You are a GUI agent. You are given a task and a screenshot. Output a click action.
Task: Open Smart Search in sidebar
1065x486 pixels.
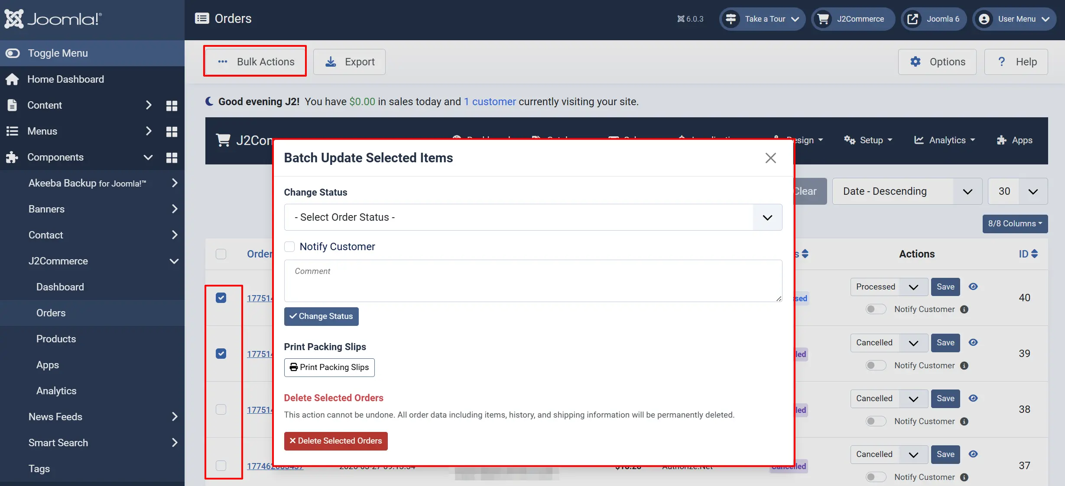tap(58, 443)
